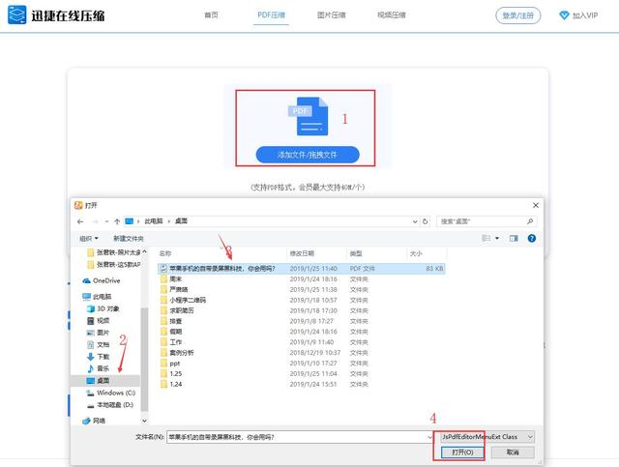Click the 登录/注册 button

(517, 15)
